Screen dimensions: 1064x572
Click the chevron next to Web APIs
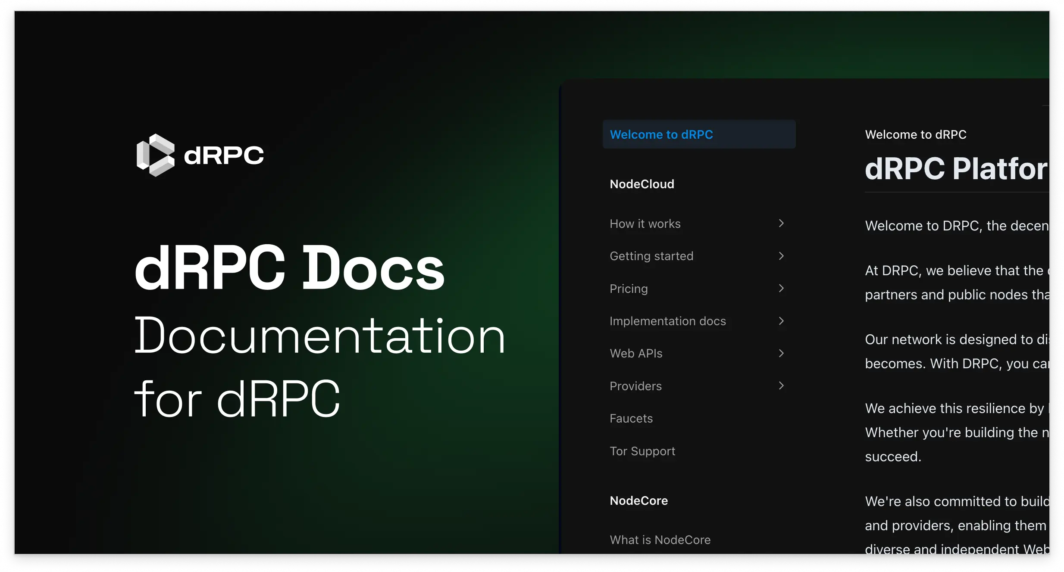[781, 353]
